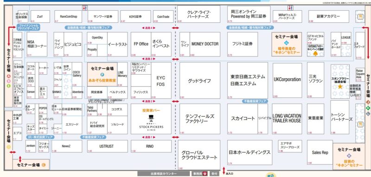Click the blue F circle in あおぞら投資教室

coord(102,75)
